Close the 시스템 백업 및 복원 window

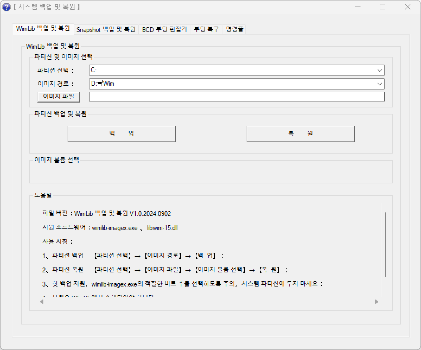coord(407,7)
